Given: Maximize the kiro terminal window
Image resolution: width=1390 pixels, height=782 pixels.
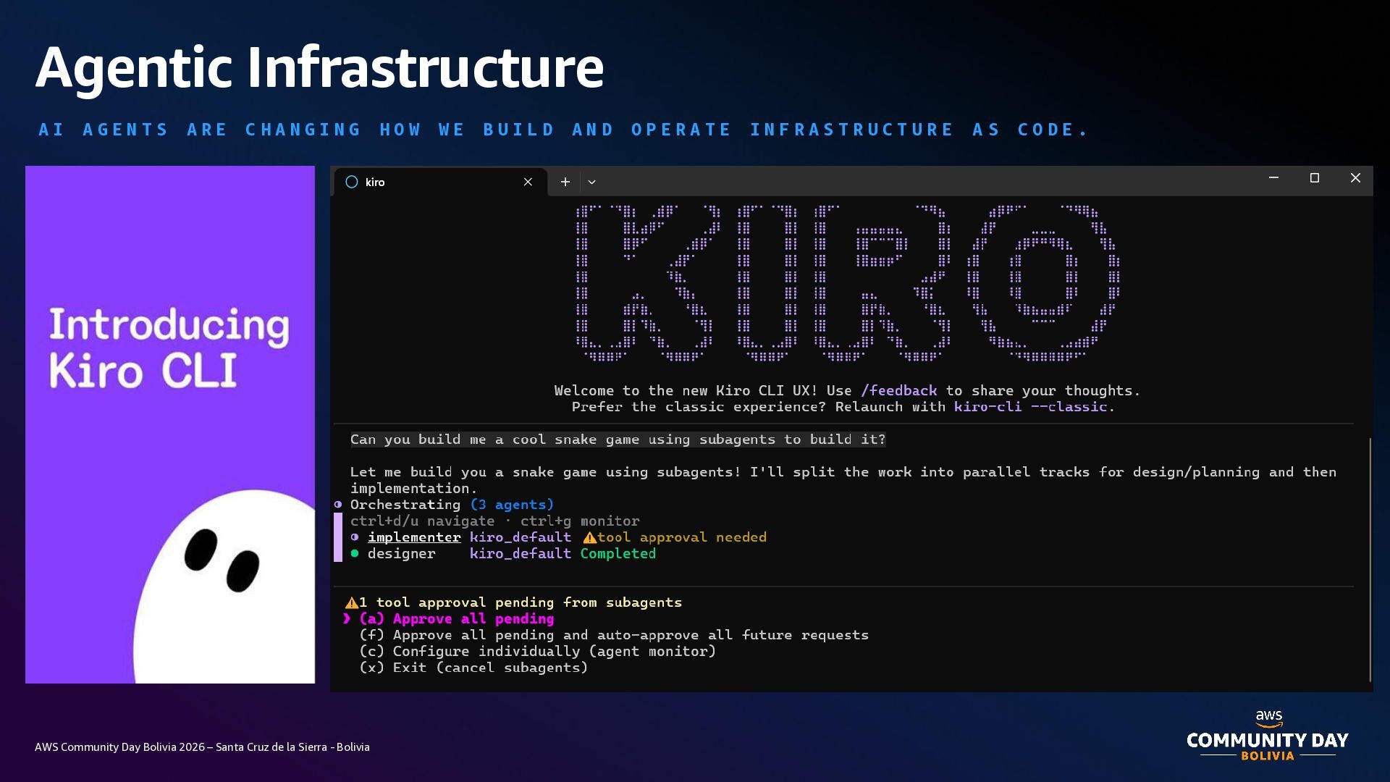Looking at the screenshot, I should point(1315,178).
